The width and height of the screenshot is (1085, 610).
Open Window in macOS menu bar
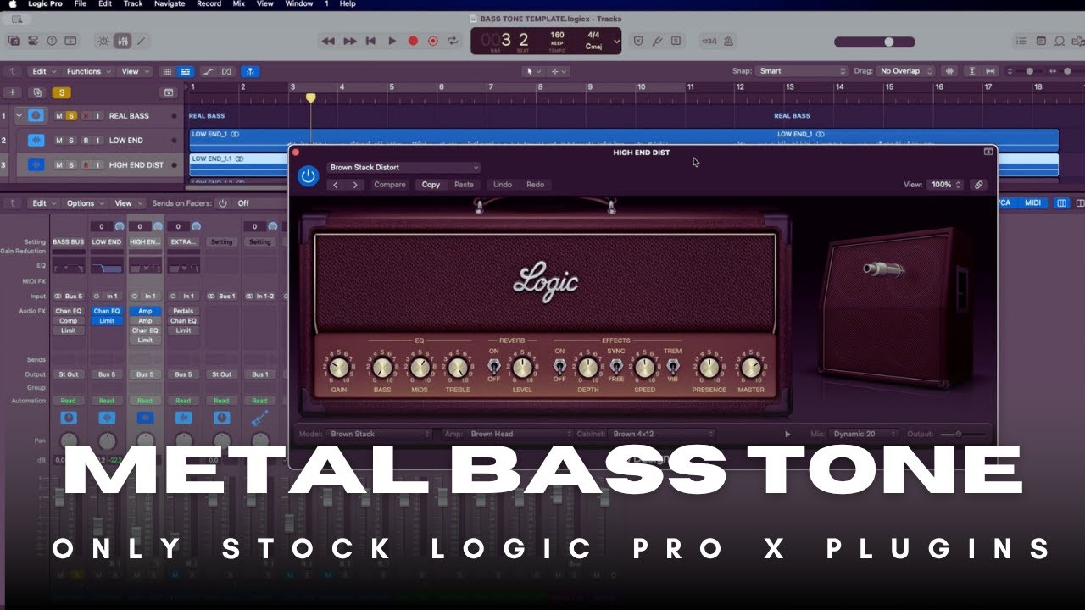[x=299, y=4]
